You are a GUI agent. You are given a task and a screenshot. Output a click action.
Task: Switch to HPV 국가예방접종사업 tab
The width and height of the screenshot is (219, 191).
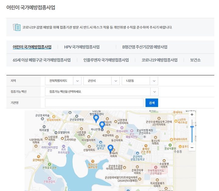pos(82,47)
